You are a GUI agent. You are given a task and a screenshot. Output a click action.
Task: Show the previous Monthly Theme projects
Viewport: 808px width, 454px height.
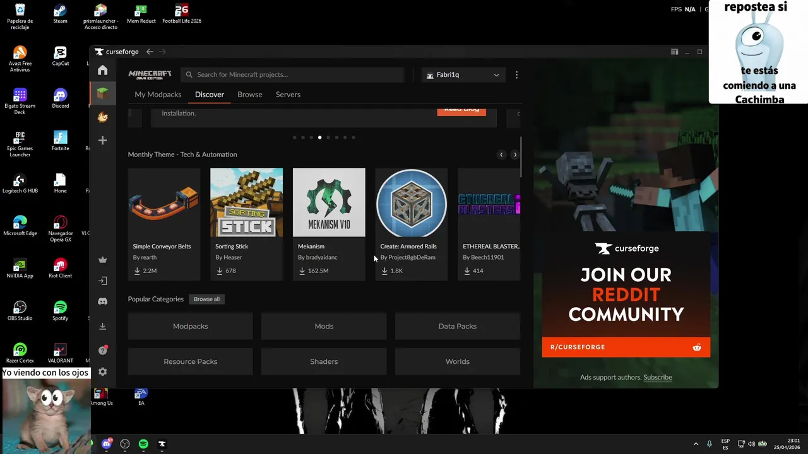point(501,154)
